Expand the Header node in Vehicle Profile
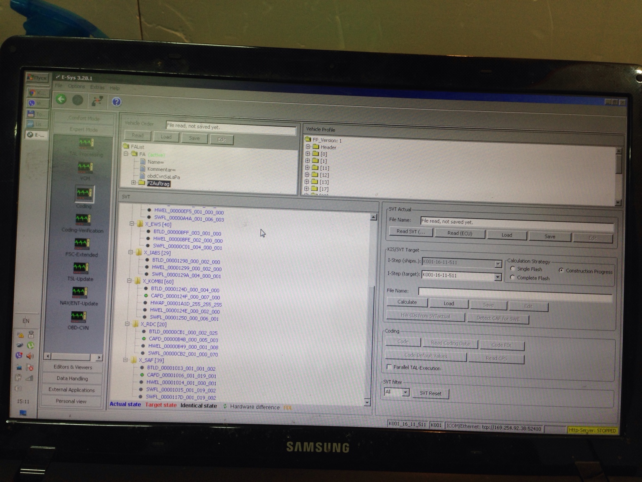 [x=308, y=147]
